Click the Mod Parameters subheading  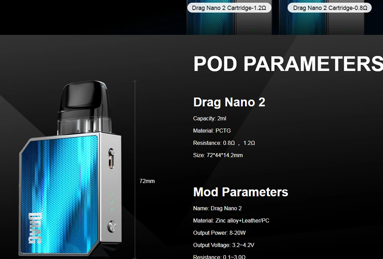coord(241,192)
